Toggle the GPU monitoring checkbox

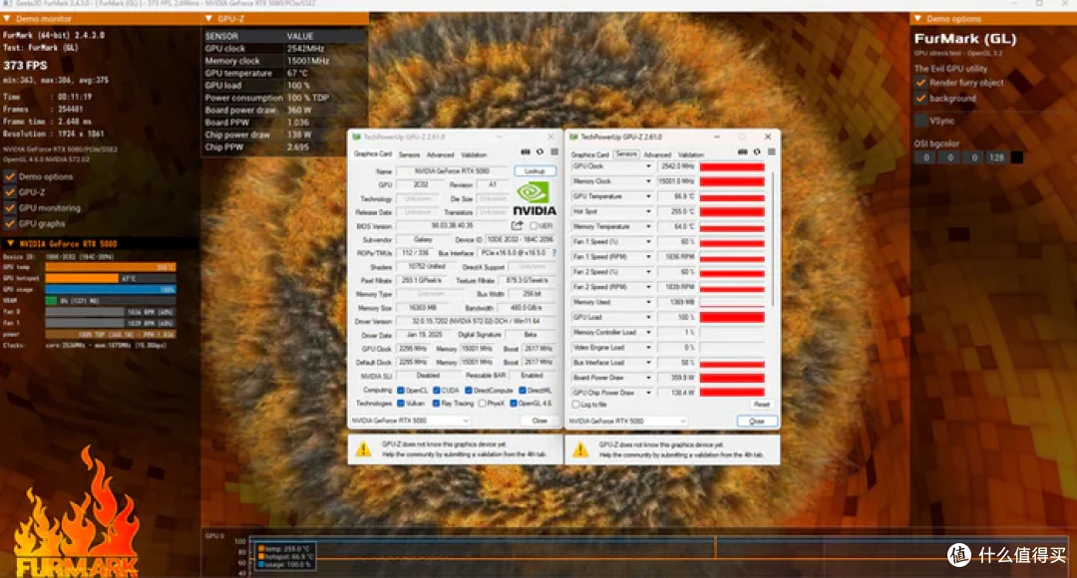[10, 208]
